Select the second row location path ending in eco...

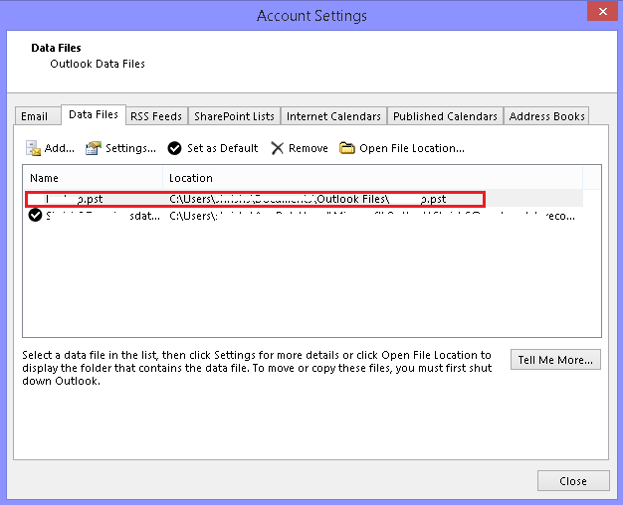click(x=372, y=216)
